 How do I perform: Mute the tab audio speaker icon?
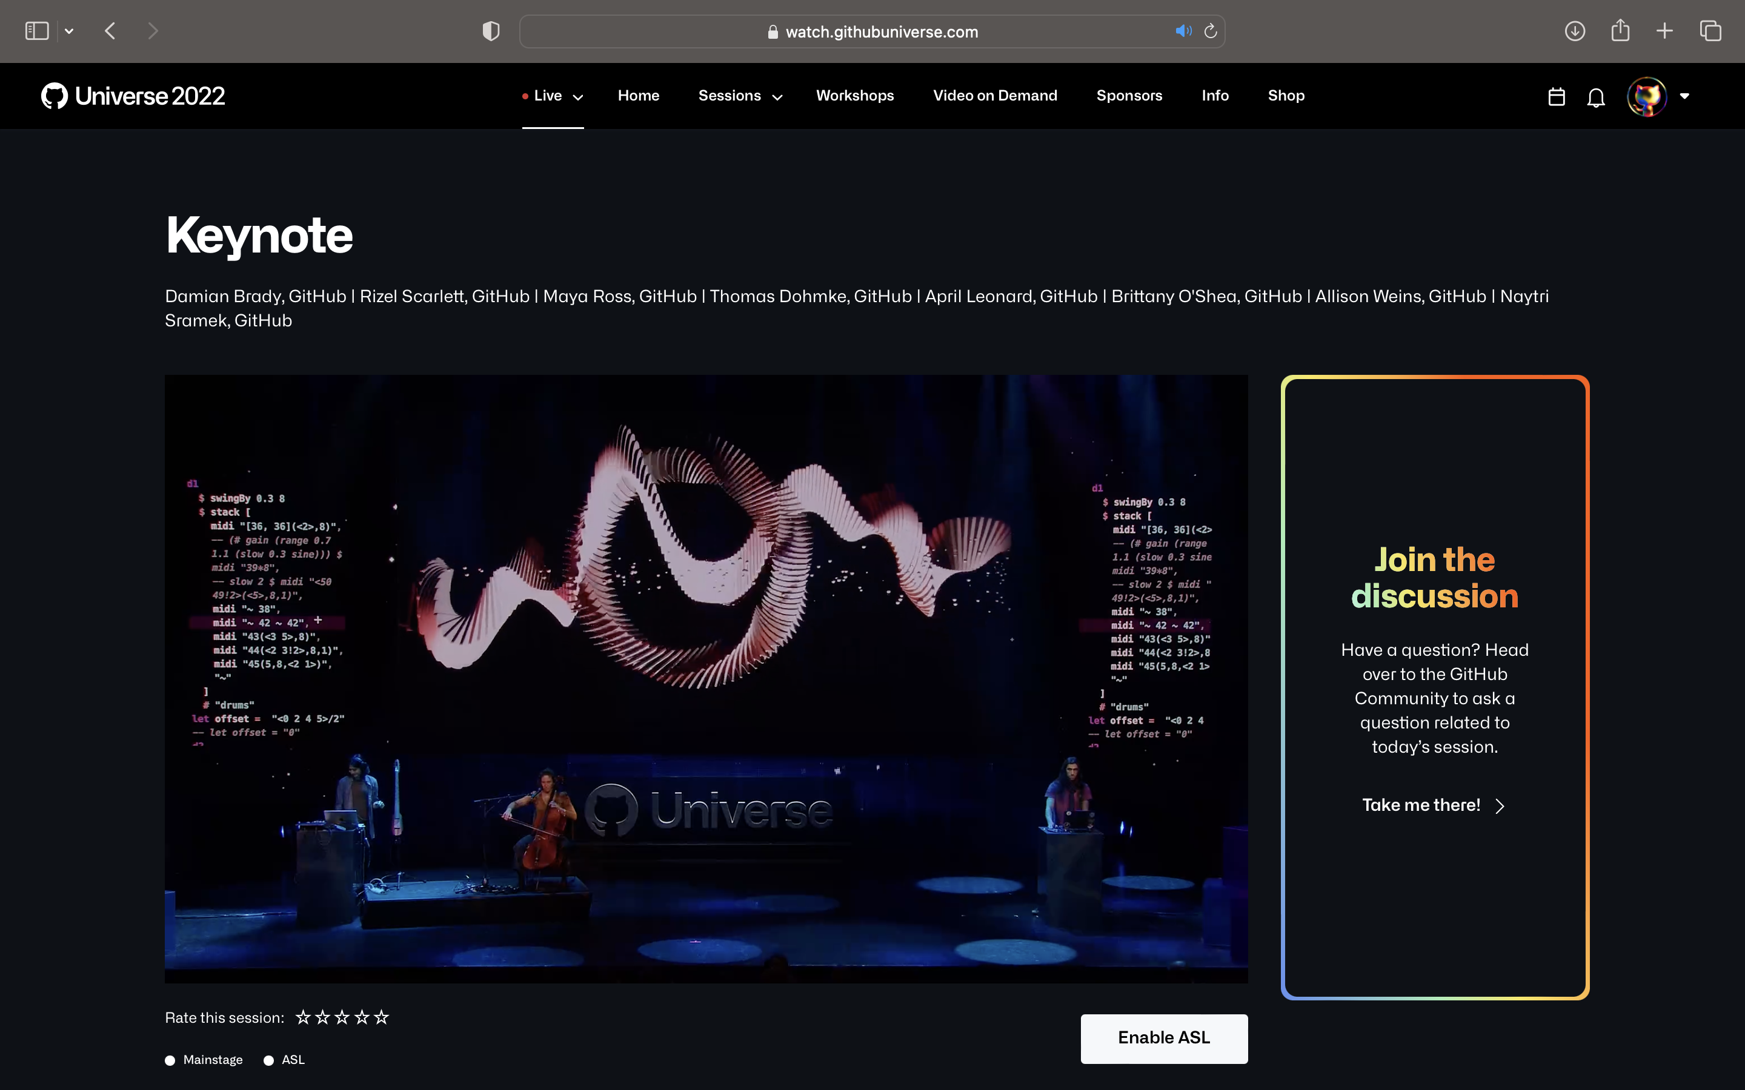click(1183, 31)
